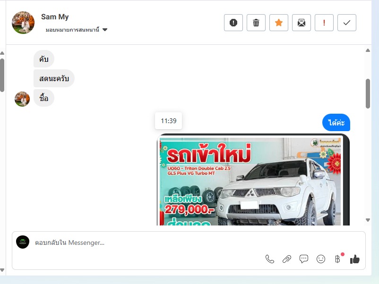Screen dimensions: 379x284
Task: Select the คับ message bubble
Action: coord(44,59)
